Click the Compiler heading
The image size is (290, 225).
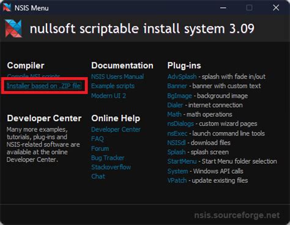[x=26, y=65]
